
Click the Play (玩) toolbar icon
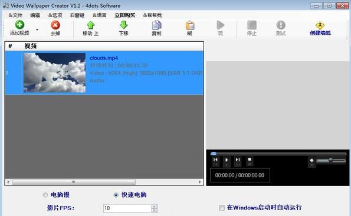(x=221, y=25)
